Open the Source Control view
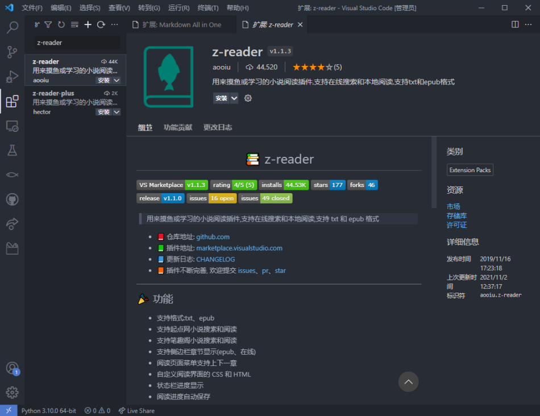 13,52
